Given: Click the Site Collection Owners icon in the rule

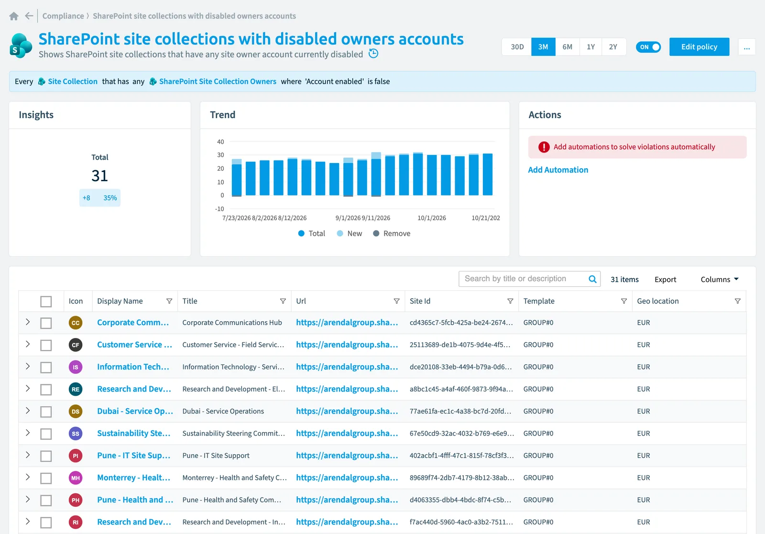Looking at the screenshot, I should click(x=153, y=82).
